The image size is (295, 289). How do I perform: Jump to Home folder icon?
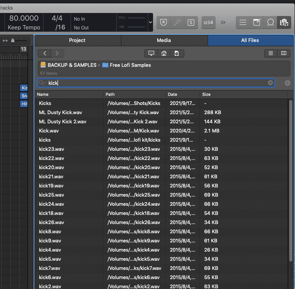[x=164, y=53]
